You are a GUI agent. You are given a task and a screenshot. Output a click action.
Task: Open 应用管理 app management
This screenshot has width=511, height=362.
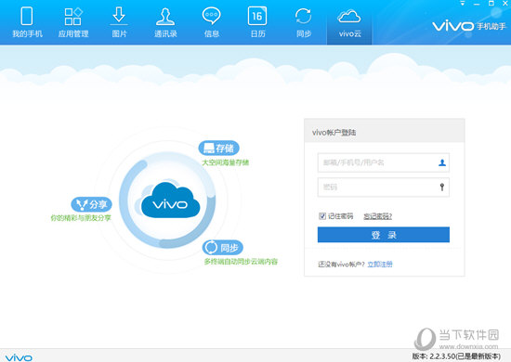[73, 22]
